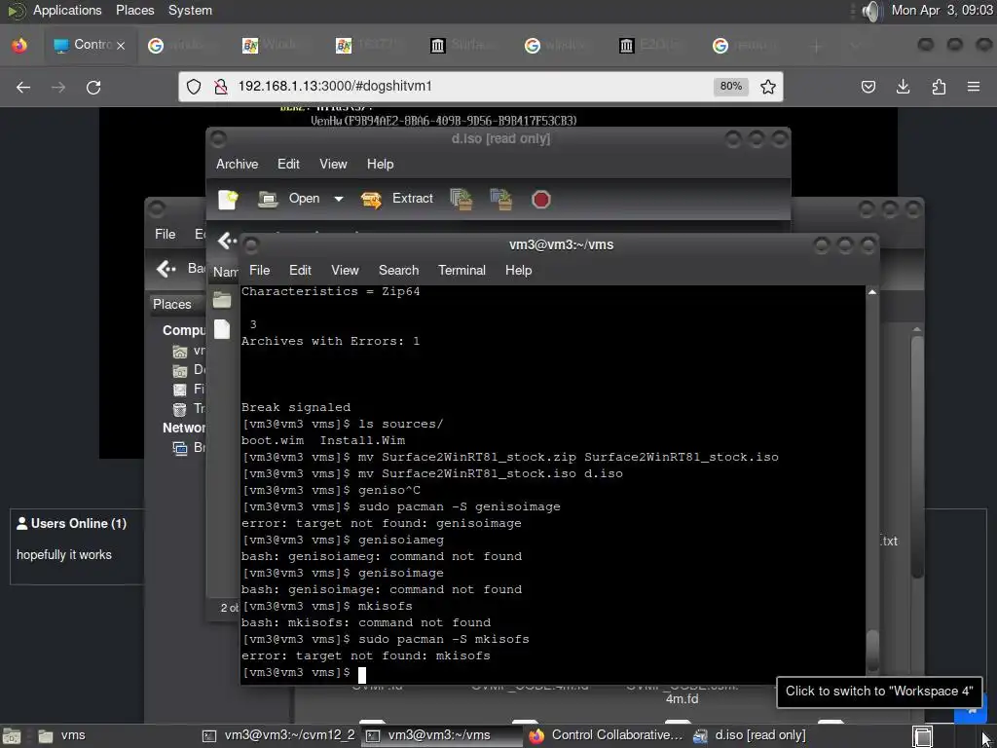This screenshot has width=997, height=748.
Task: Click the Name column header in archive list
Action: coord(225,272)
